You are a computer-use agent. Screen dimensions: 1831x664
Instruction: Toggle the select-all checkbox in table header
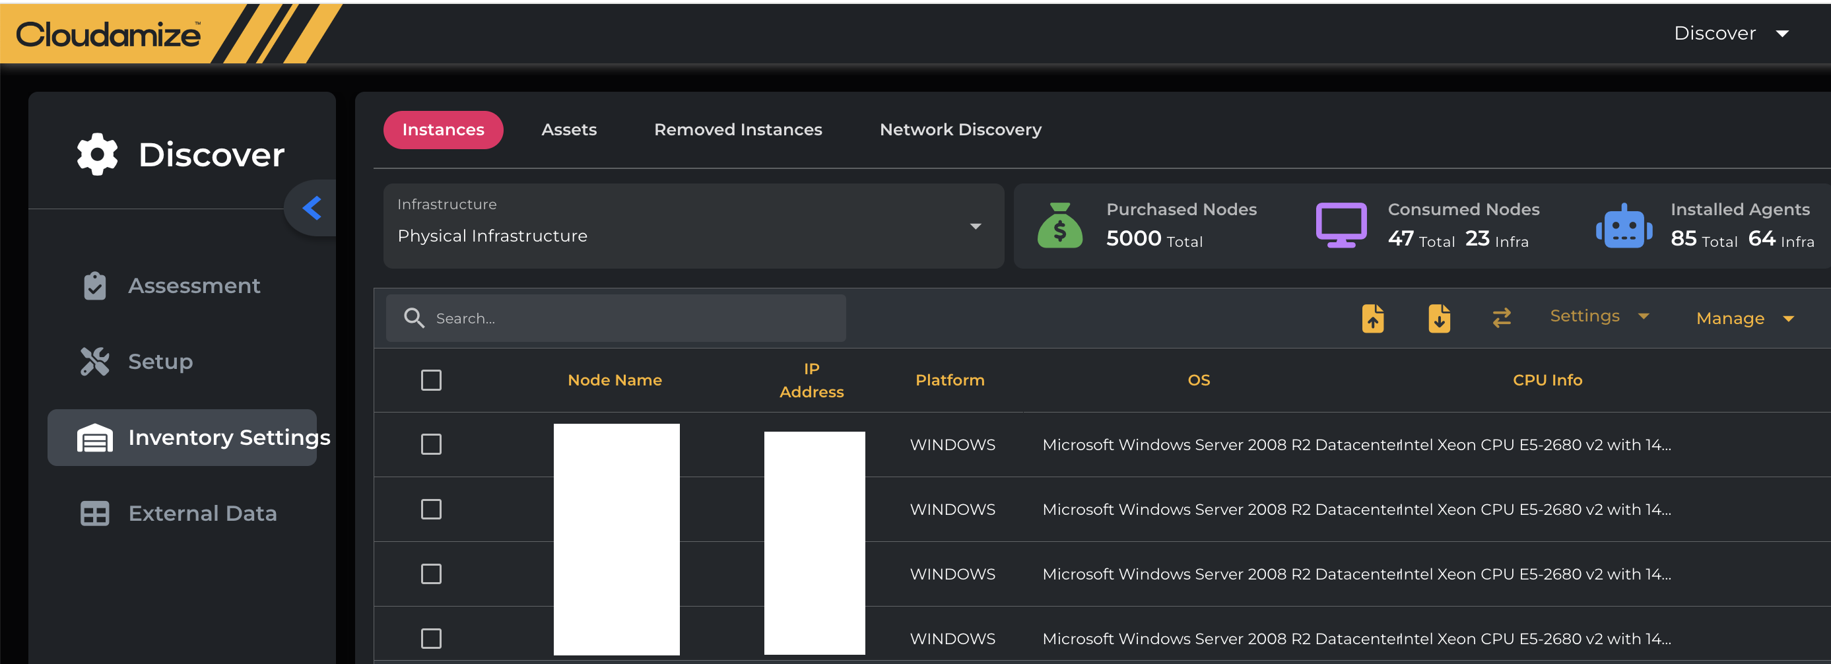click(431, 380)
